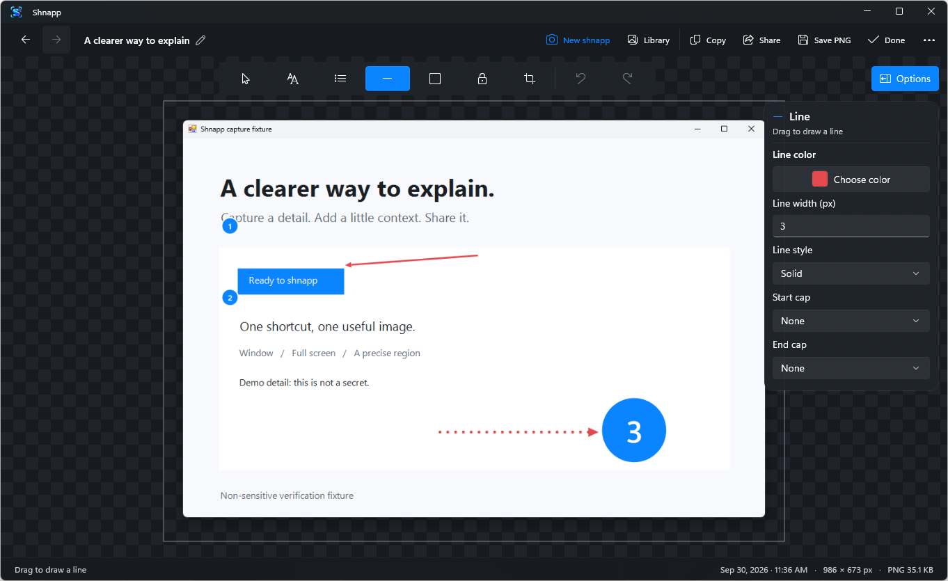Save the capture as PNG
This screenshot has width=948, height=581.
(824, 40)
